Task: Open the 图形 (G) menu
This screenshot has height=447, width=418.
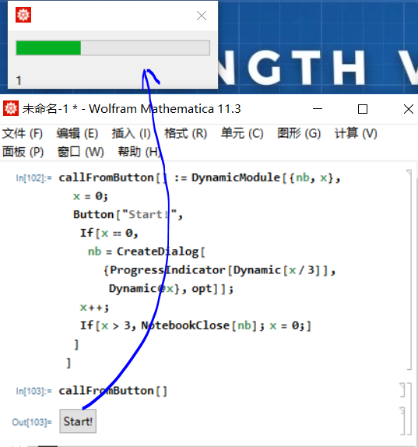Action: tap(299, 133)
